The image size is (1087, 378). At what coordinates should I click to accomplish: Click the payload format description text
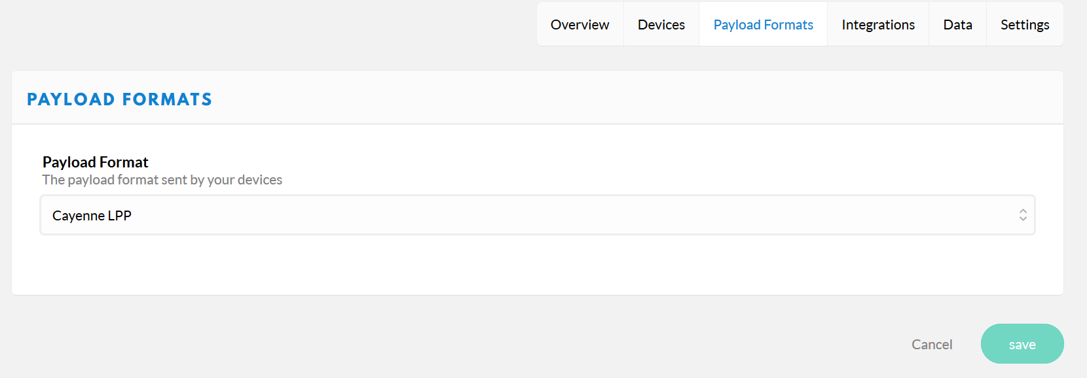(x=162, y=180)
